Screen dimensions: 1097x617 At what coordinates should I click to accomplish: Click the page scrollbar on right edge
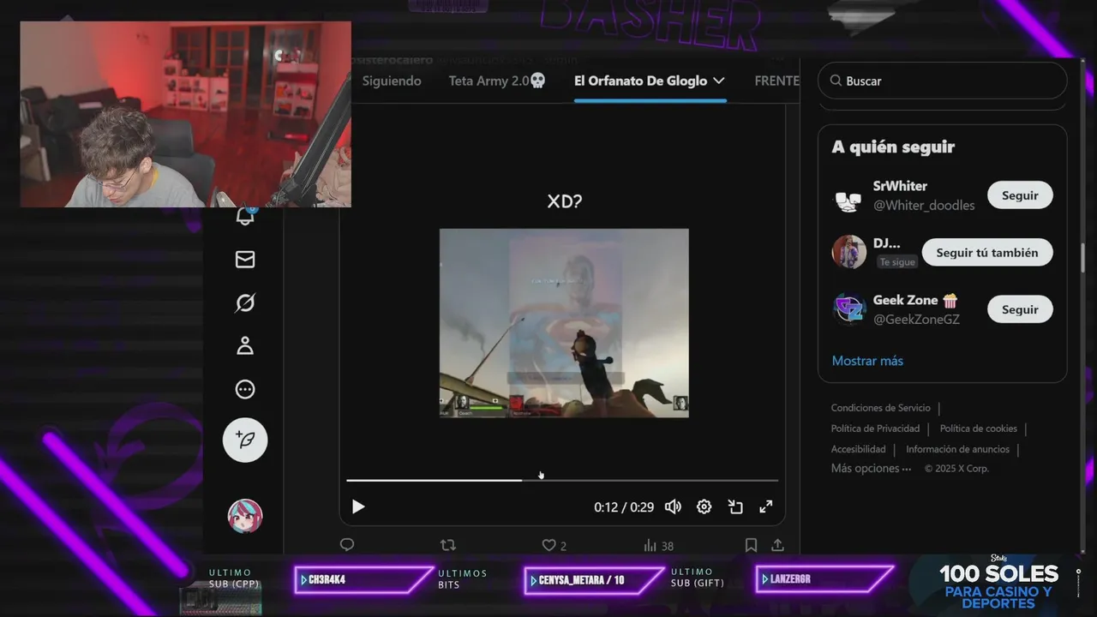pos(1083,257)
